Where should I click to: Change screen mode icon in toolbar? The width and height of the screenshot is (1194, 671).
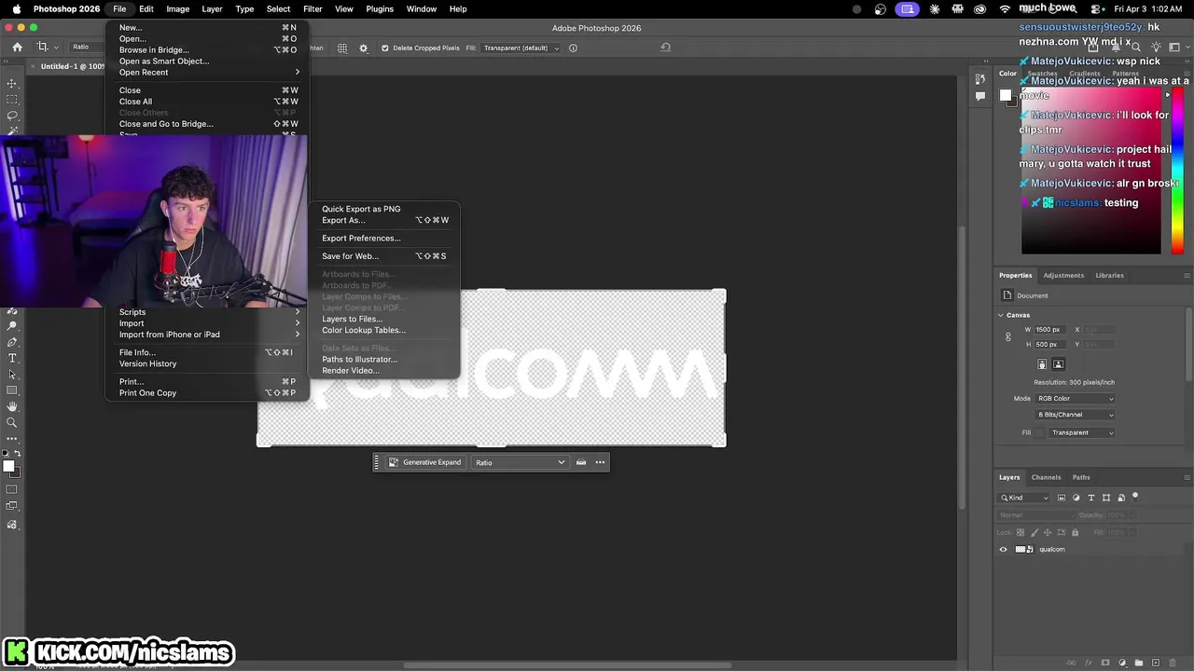click(x=12, y=506)
